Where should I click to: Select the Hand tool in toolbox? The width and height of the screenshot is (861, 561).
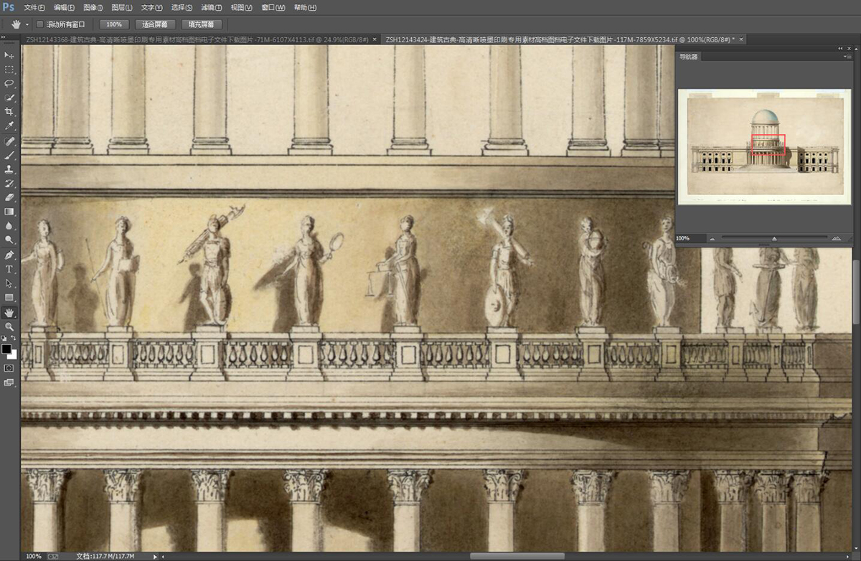pyautogui.click(x=9, y=313)
